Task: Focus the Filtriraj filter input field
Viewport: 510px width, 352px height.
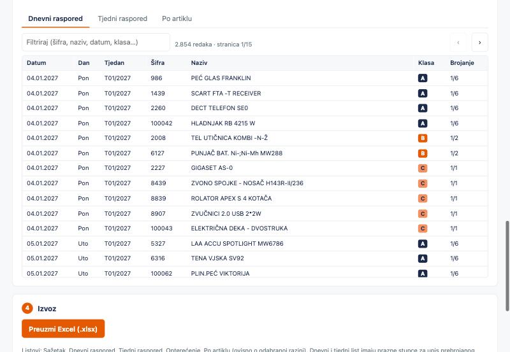Action: (96, 42)
